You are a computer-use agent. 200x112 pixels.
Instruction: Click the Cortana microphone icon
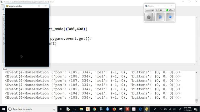54,109
